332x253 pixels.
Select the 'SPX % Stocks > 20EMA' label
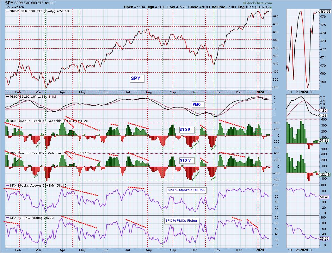click(x=186, y=190)
